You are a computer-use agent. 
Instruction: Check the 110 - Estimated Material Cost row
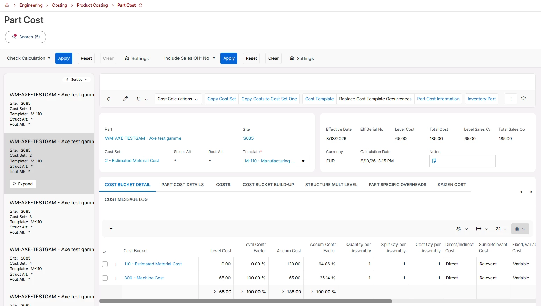click(105, 264)
